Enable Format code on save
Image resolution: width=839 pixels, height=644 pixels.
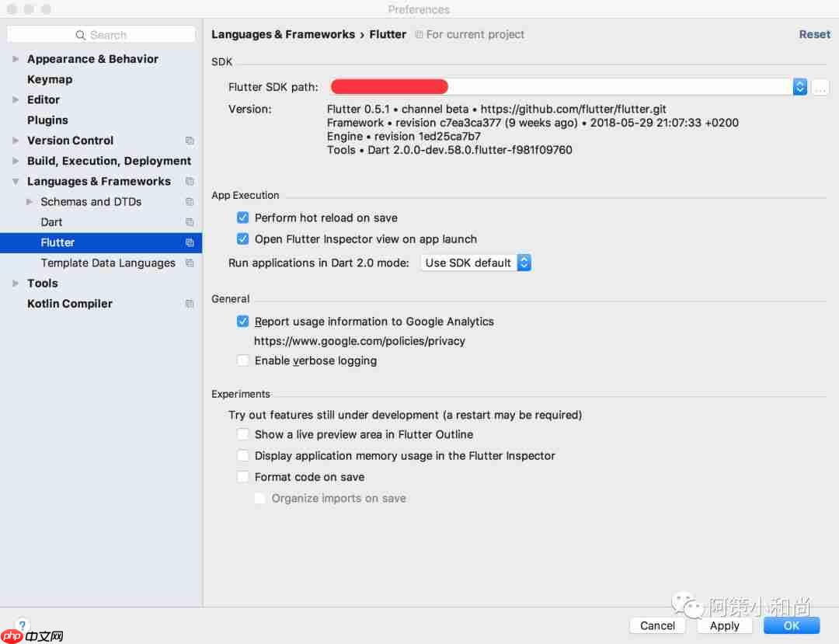coord(243,476)
